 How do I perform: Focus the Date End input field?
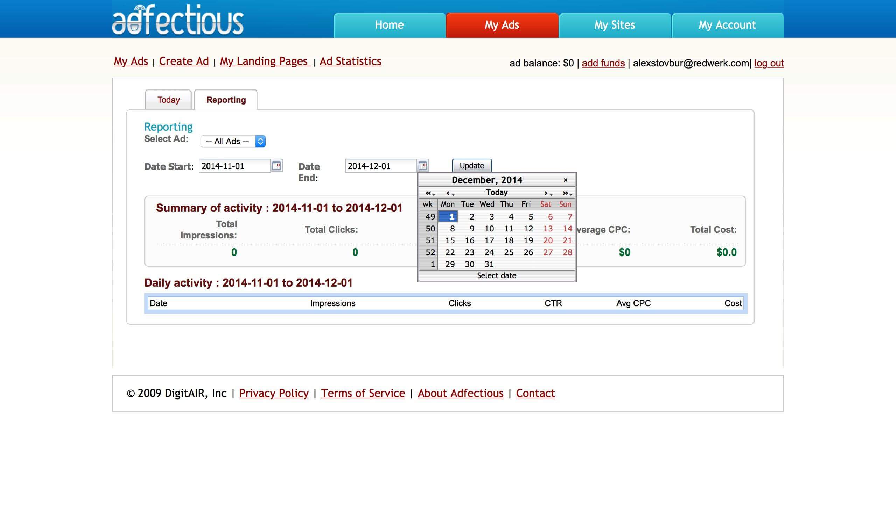pos(380,166)
